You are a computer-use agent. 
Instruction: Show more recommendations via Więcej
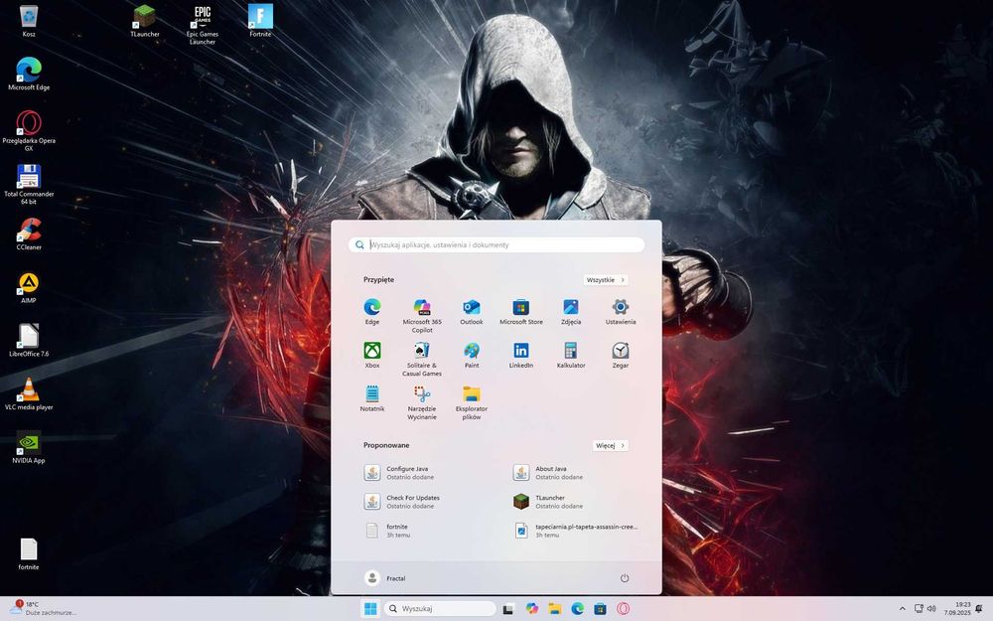tap(610, 445)
